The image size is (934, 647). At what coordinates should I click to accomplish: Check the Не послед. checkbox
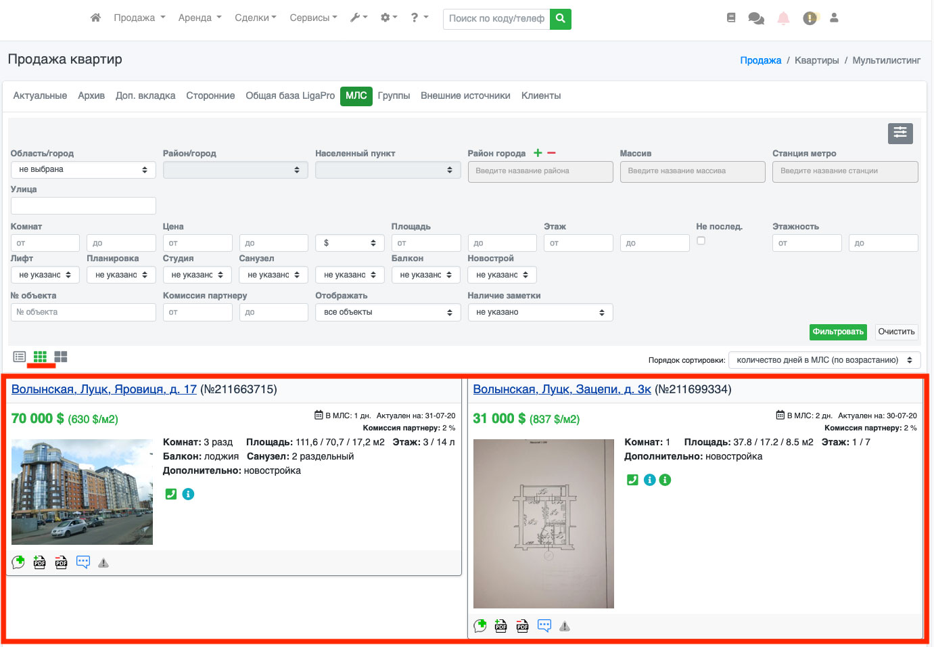tap(701, 240)
